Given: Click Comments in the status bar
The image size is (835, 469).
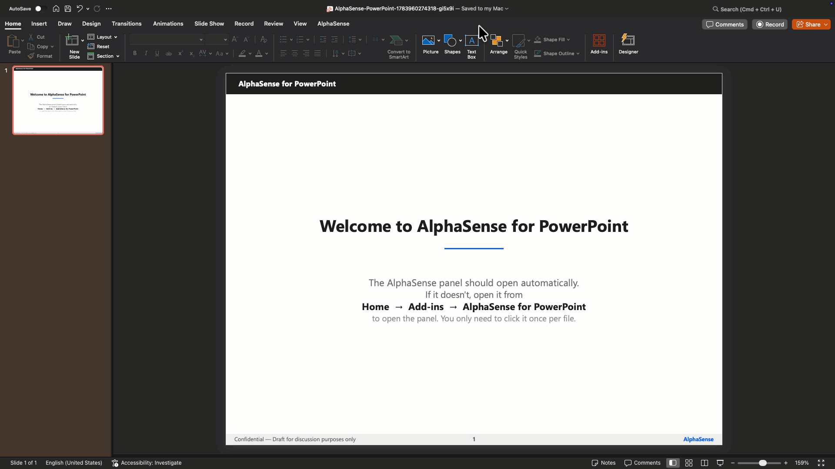Looking at the screenshot, I should 642,463.
